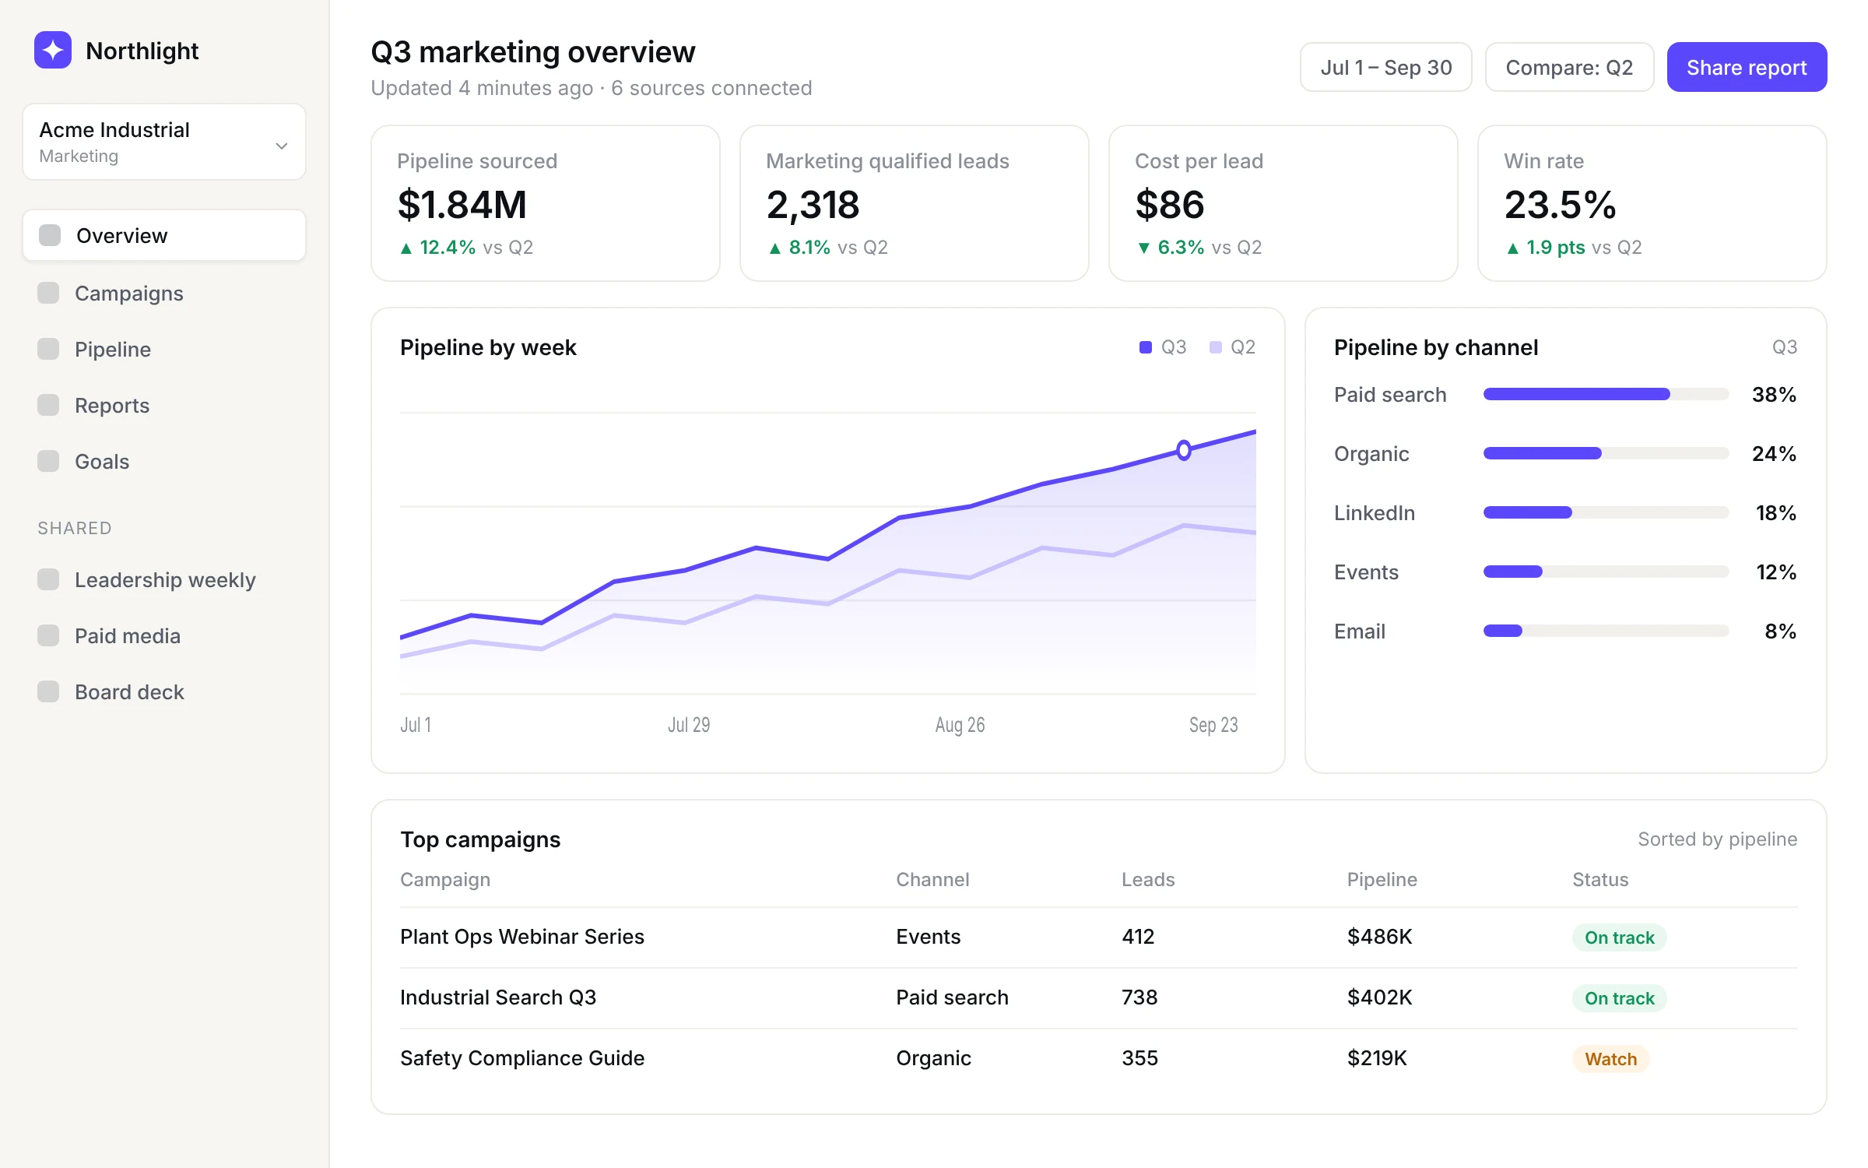Open the Compare: Q2 selector
Screen dimensions: 1868x1168
(1569, 67)
